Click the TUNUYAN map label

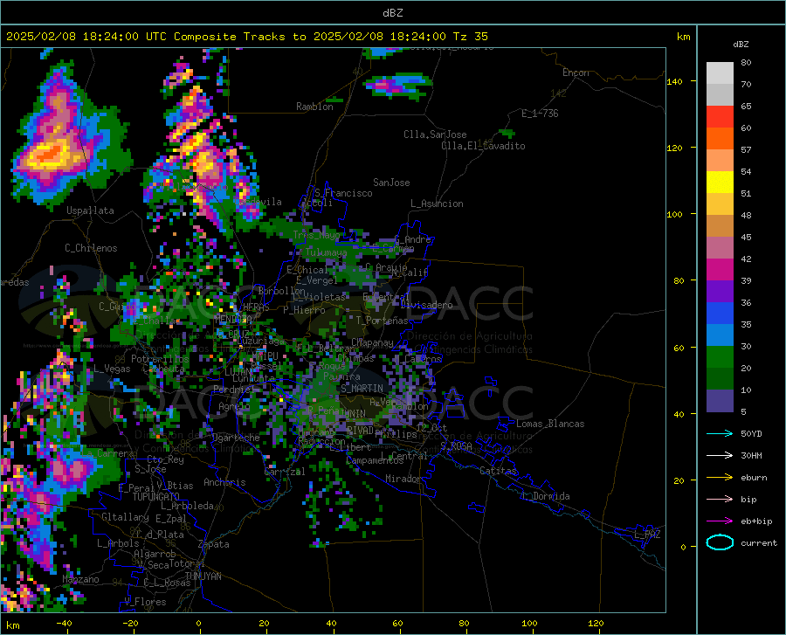tap(203, 576)
